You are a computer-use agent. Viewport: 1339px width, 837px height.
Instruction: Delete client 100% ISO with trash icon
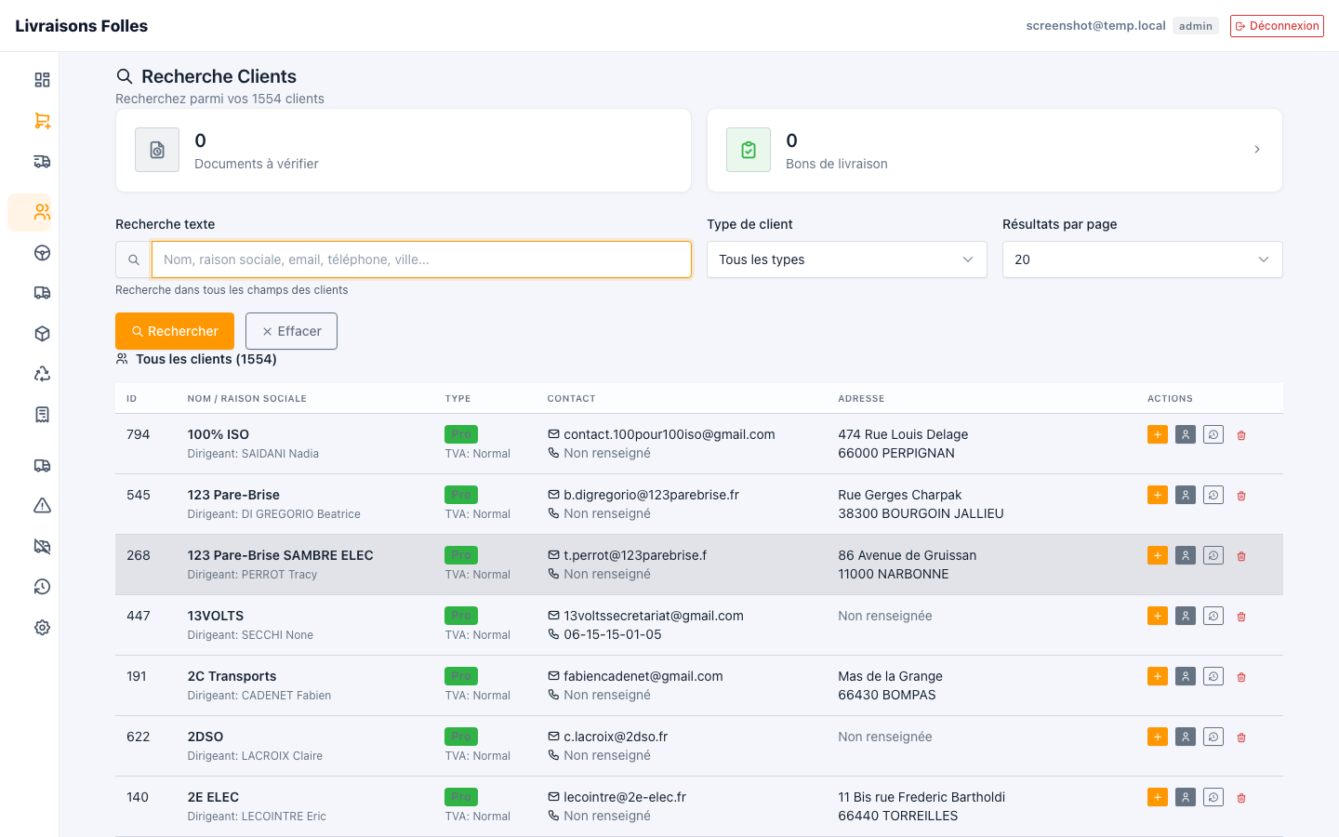[x=1241, y=435]
